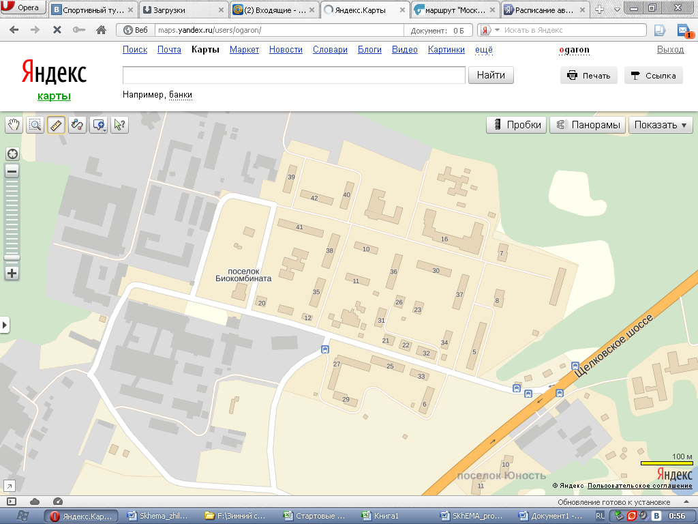This screenshot has width=698, height=524.
Task: Click the Найти search button
Action: (x=491, y=75)
